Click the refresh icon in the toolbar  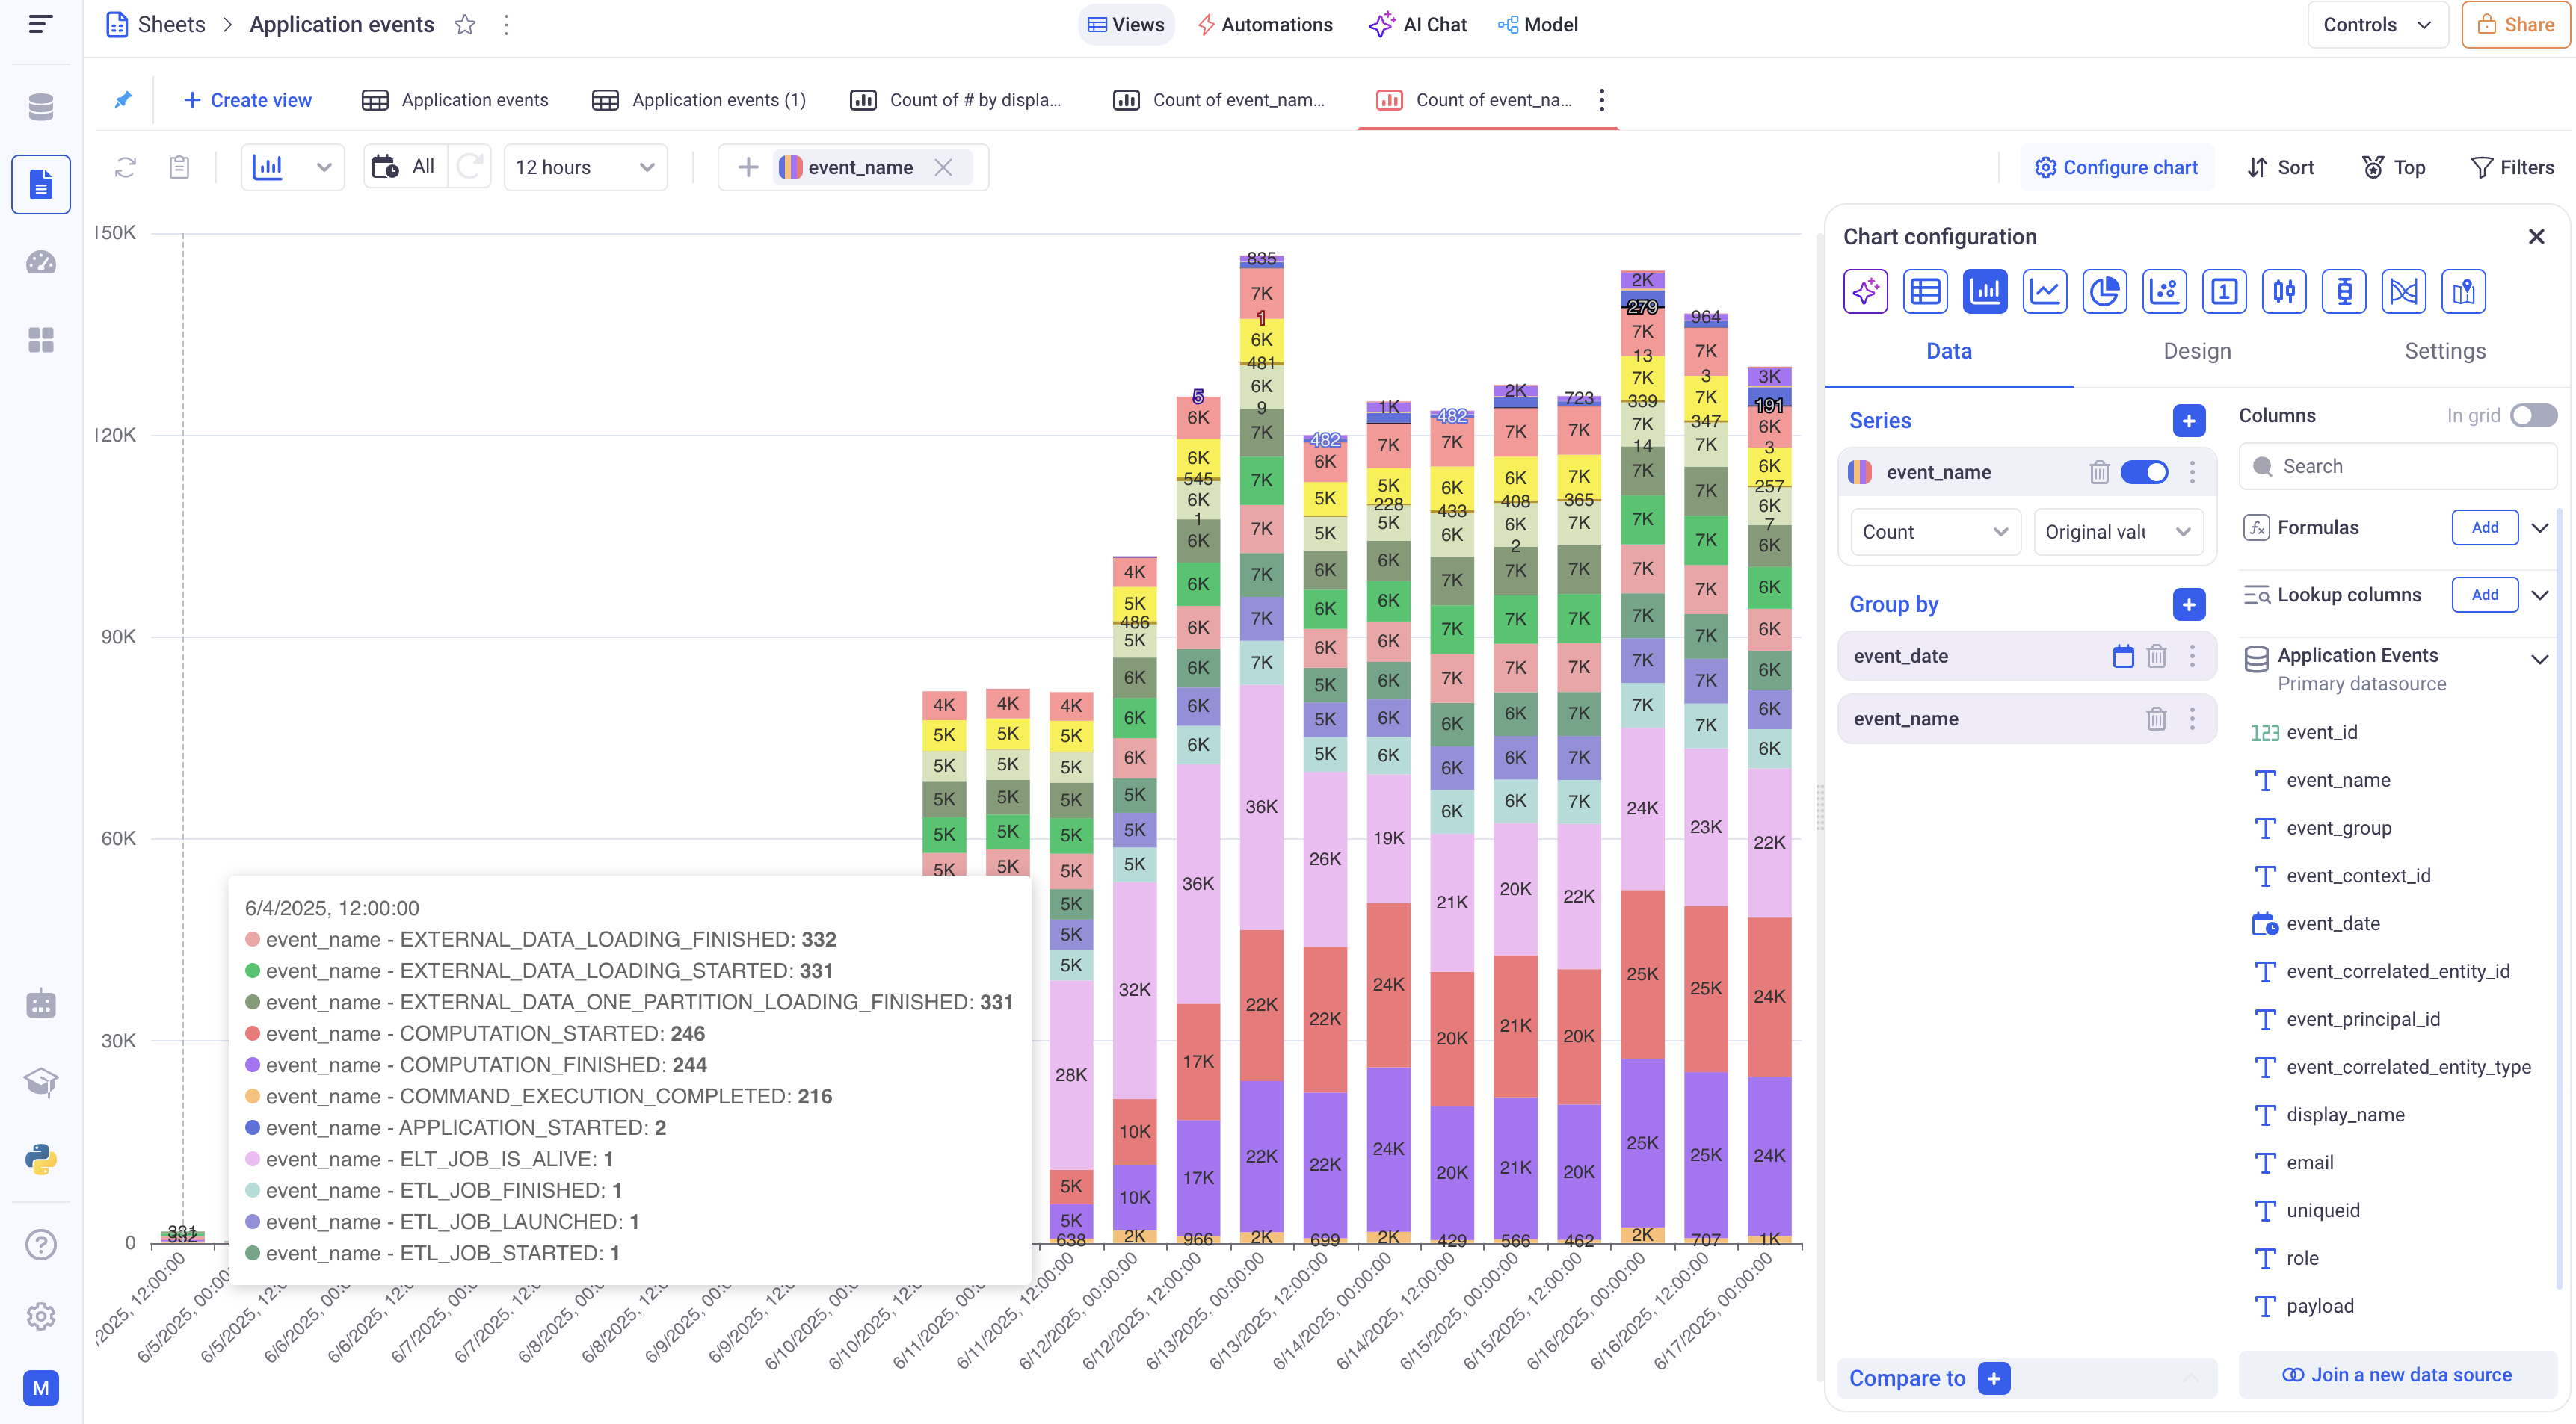[125, 168]
